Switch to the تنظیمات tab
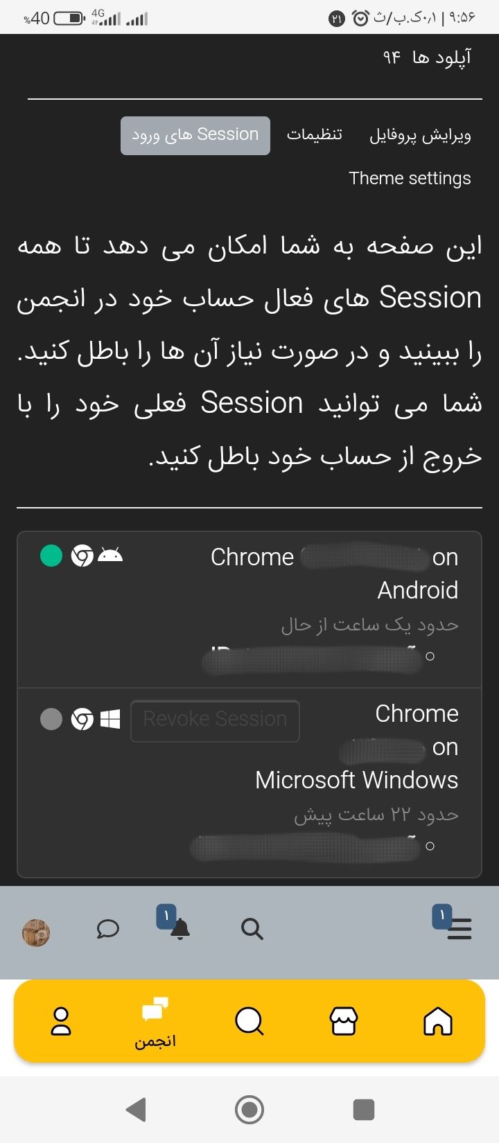Viewport: 499px width, 1143px height. coord(315,134)
